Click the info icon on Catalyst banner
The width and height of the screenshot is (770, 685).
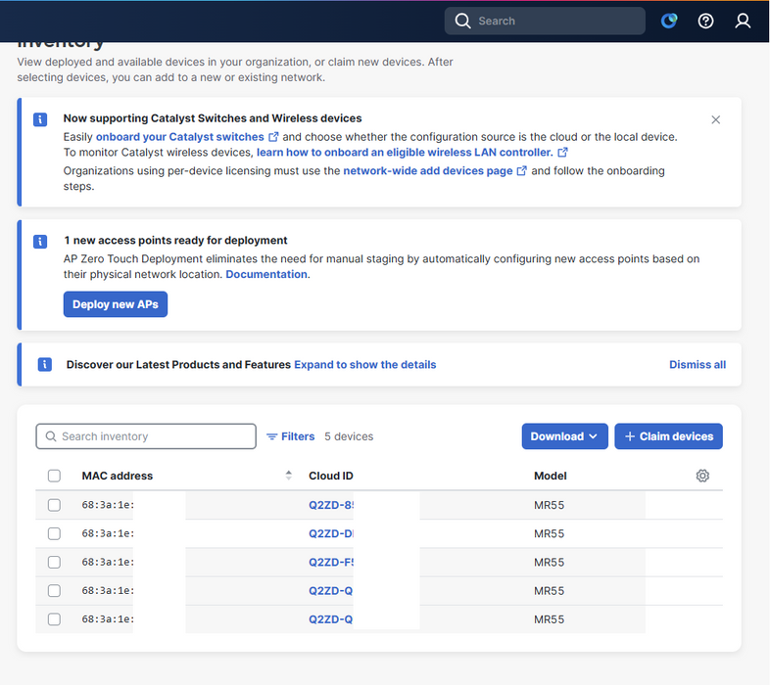pos(40,119)
